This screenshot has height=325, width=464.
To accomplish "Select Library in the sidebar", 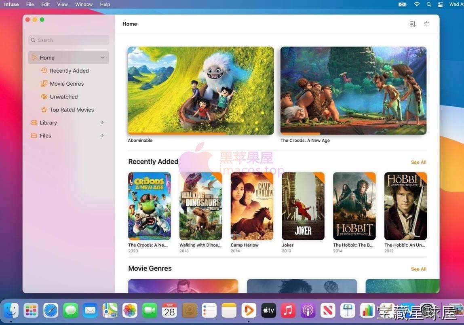I will tap(48, 123).
